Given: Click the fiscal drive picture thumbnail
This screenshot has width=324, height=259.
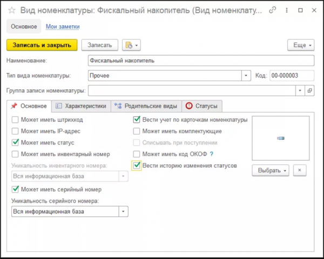Looking at the screenshot, I should (281, 138).
